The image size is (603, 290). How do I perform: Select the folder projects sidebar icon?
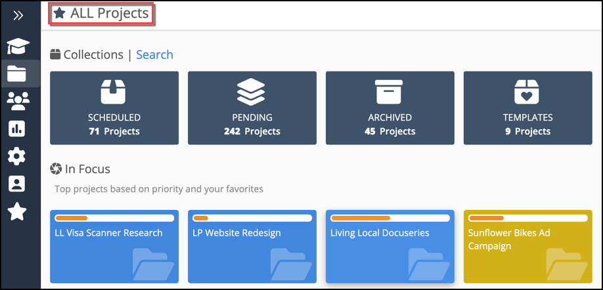point(18,73)
